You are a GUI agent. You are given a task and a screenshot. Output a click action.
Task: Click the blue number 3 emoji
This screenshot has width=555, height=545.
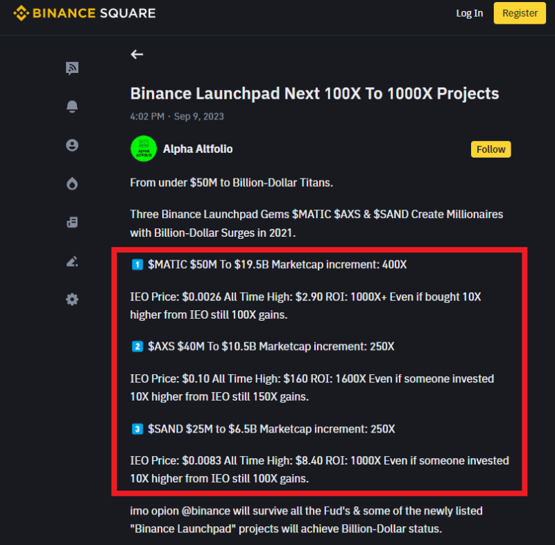pyautogui.click(x=137, y=429)
